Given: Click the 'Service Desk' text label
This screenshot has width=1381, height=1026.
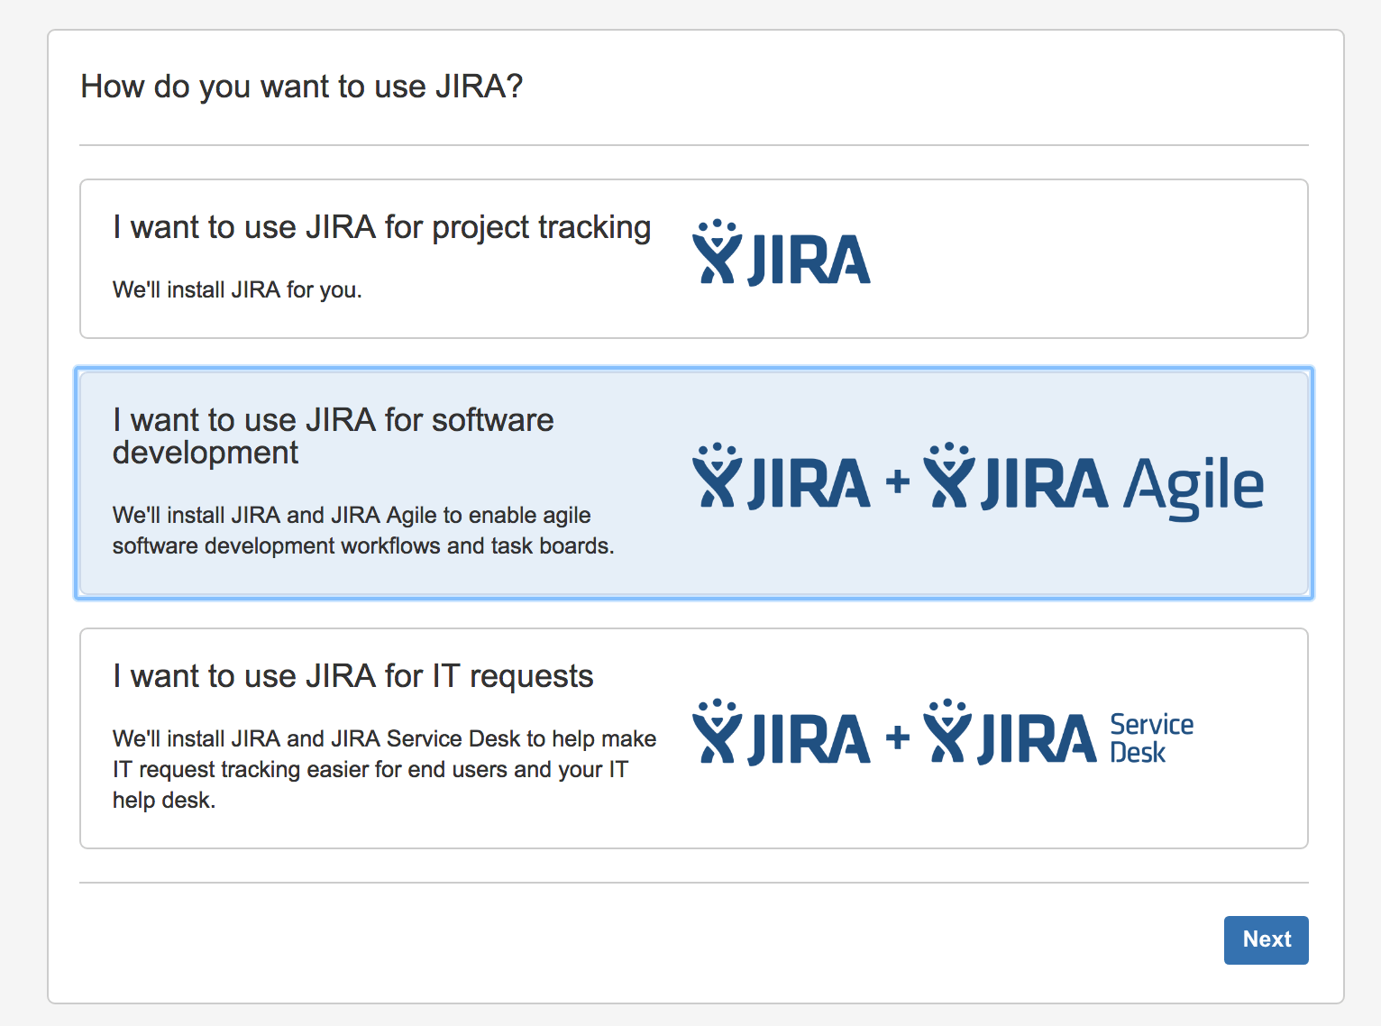Looking at the screenshot, I should click(x=1151, y=737).
